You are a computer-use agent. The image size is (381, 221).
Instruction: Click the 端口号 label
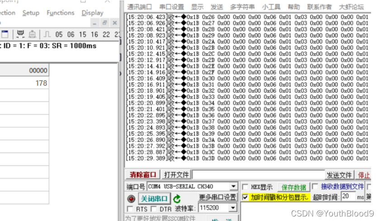tap(135, 187)
